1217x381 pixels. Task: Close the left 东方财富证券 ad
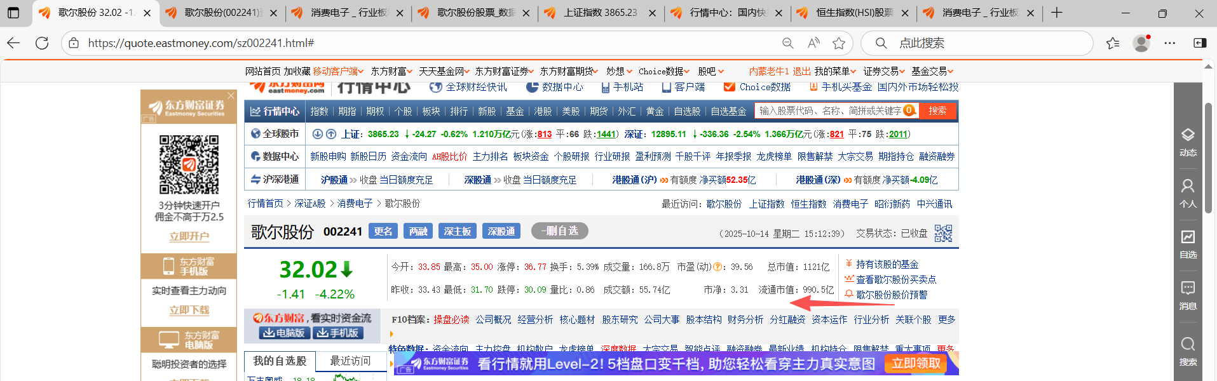coord(231,95)
